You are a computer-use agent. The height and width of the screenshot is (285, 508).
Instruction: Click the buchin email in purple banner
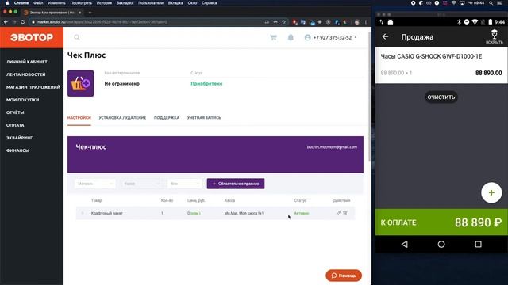pyautogui.click(x=332, y=147)
